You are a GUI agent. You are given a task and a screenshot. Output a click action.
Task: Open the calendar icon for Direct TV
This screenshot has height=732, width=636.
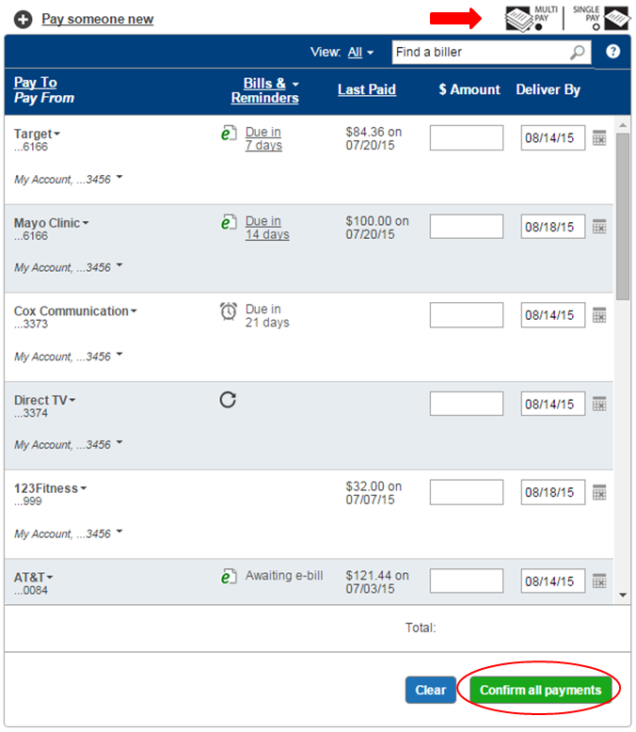pos(599,404)
